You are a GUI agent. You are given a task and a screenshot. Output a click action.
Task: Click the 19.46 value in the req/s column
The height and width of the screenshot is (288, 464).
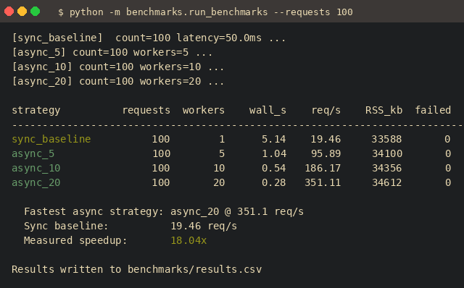[x=326, y=139]
